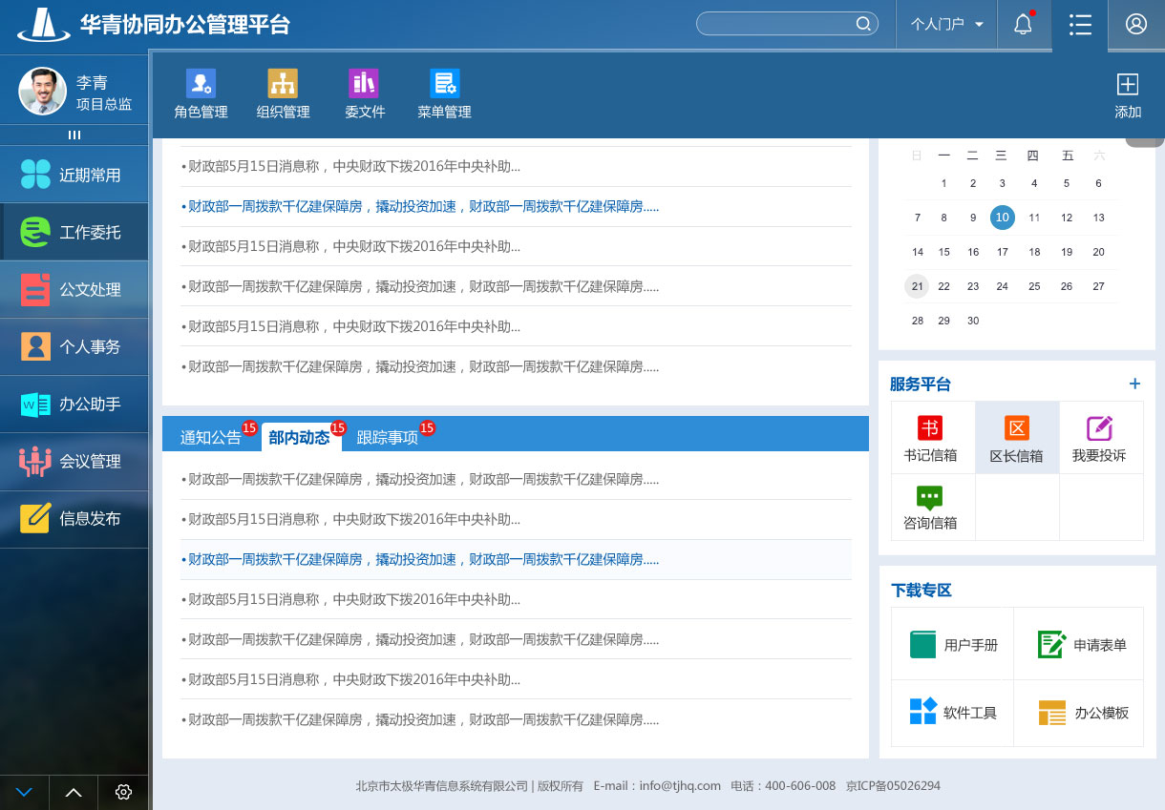This screenshot has width=1165, height=810.
Task: Open 申请表单 download
Action: click(1079, 644)
